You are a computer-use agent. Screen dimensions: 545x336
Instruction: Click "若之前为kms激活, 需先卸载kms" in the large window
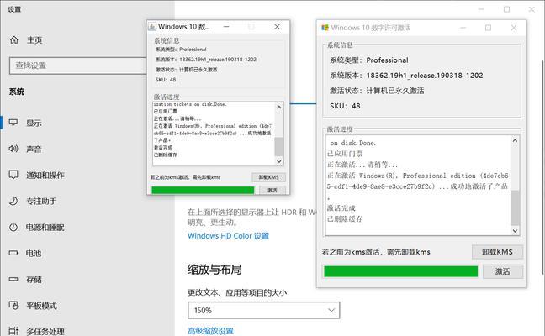pyautogui.click(x=376, y=252)
